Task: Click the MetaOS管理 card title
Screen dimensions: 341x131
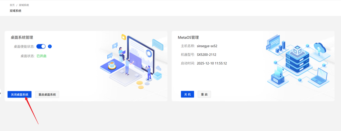Action: tap(188, 38)
